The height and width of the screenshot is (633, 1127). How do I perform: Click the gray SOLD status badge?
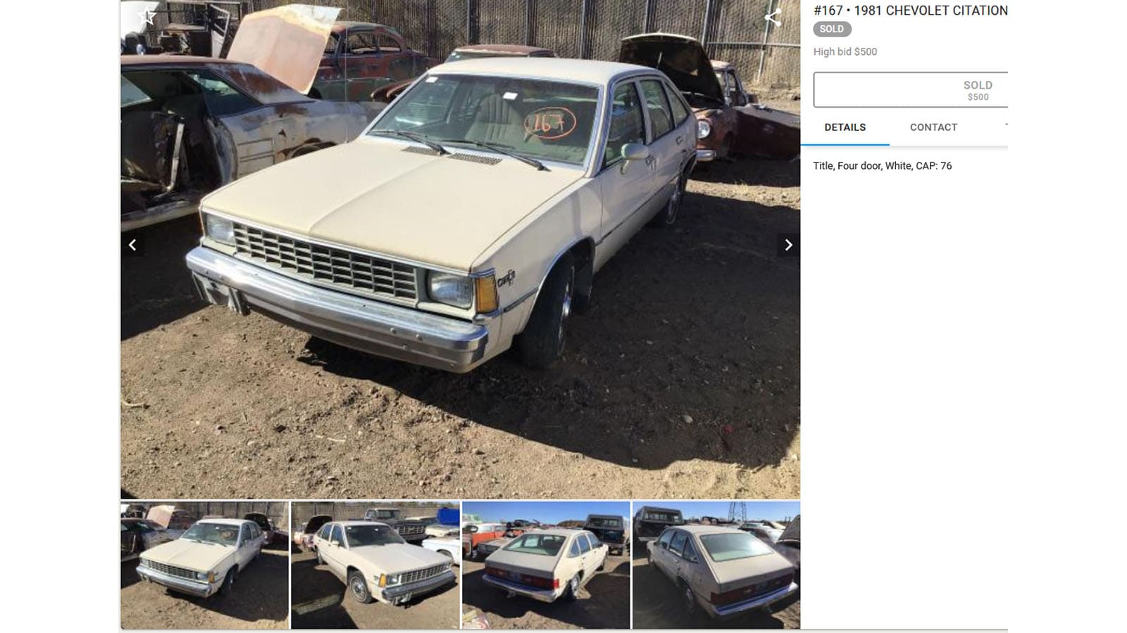tap(832, 29)
